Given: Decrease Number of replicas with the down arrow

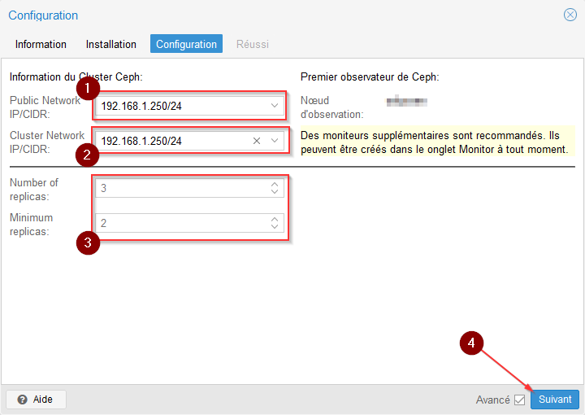Looking at the screenshot, I should (275, 193).
